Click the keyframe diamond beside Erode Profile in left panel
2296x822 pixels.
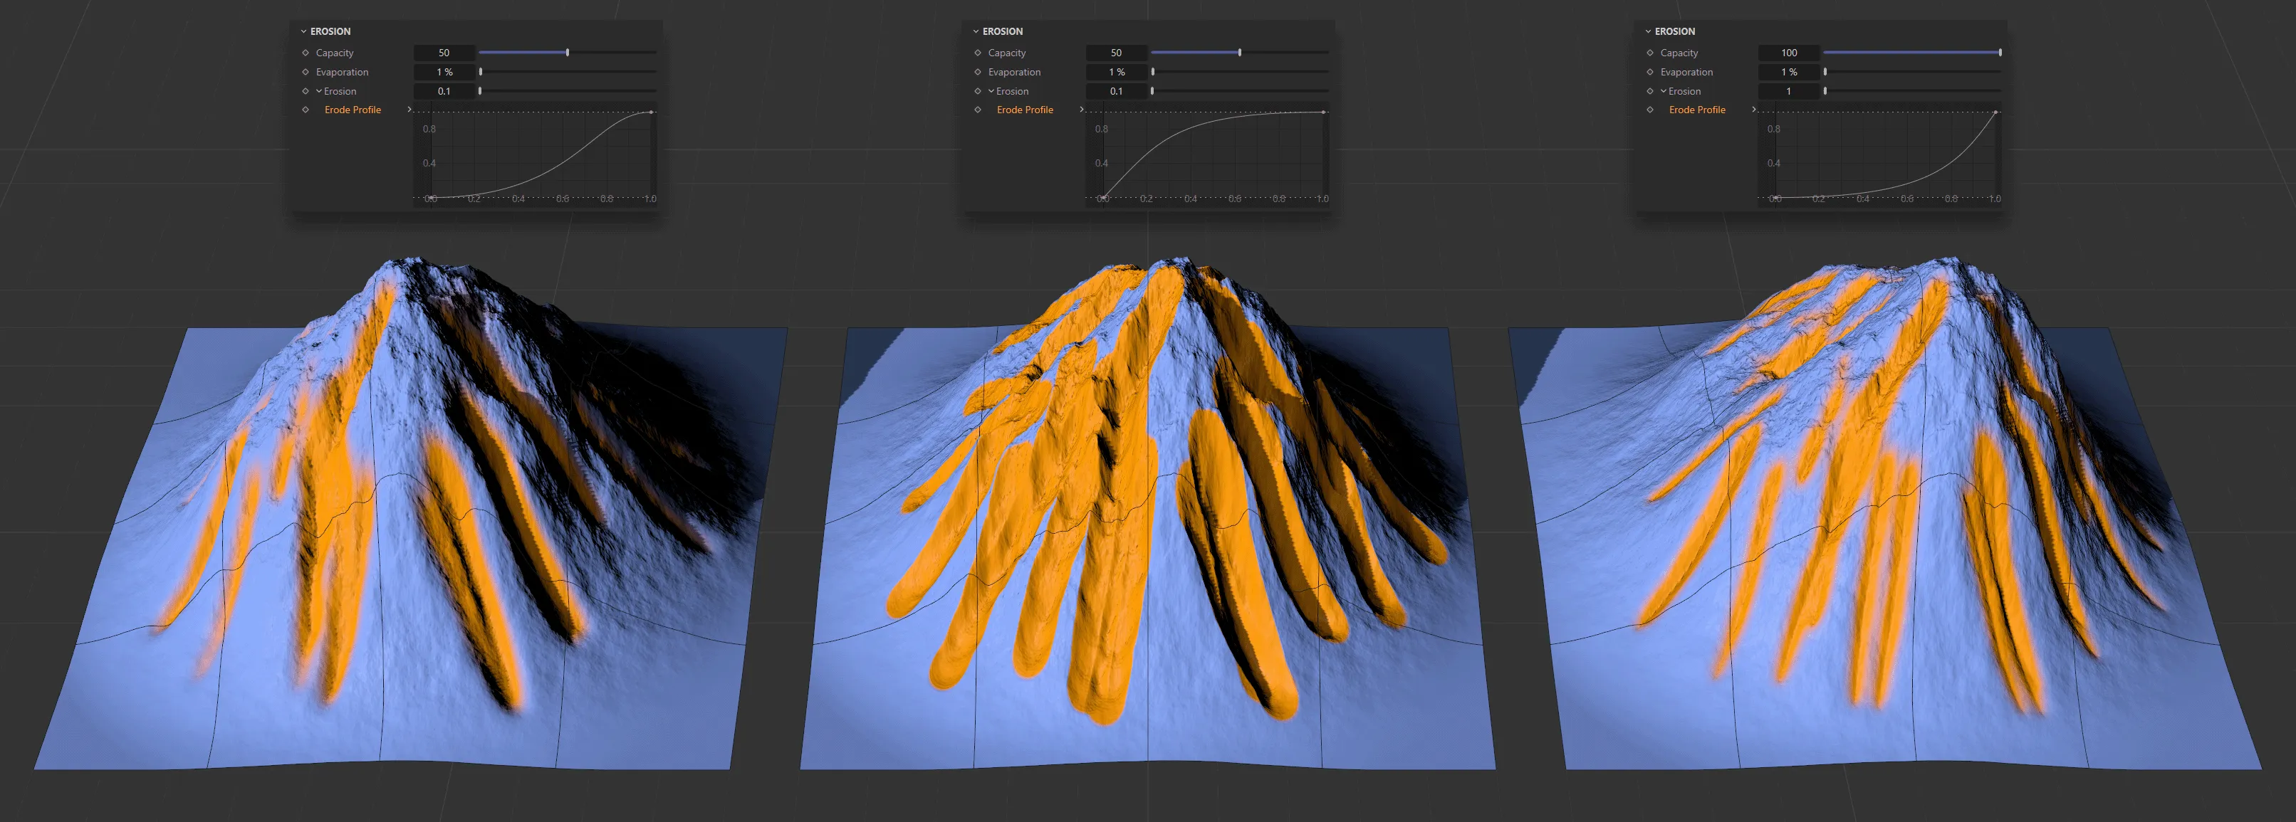pos(304,110)
